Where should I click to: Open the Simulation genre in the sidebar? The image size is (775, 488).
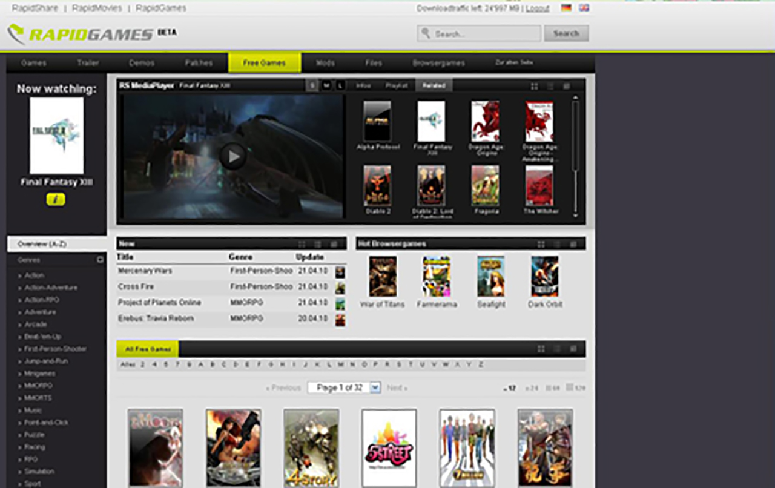[39, 471]
